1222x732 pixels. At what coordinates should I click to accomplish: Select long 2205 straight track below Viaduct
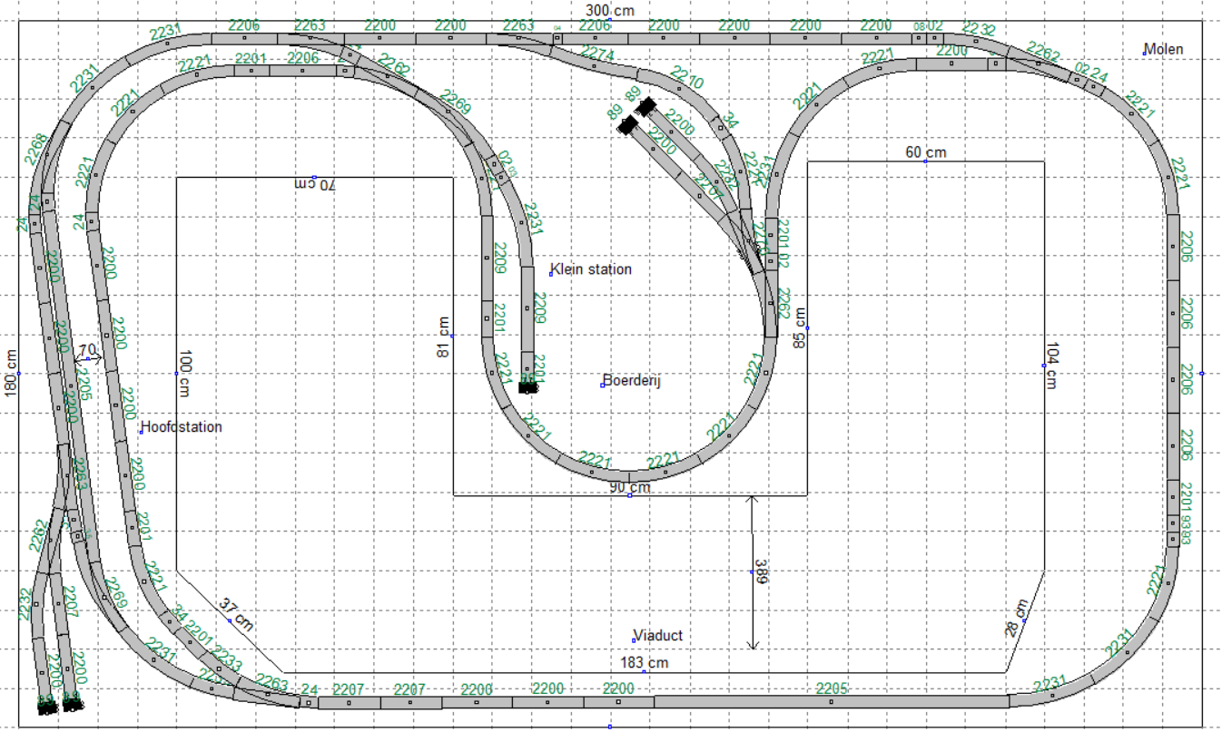[x=831, y=701]
